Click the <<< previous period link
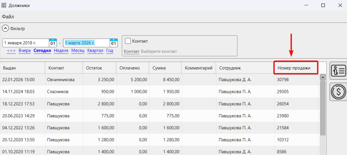This screenshot has height=155, width=347. click(x=11, y=51)
